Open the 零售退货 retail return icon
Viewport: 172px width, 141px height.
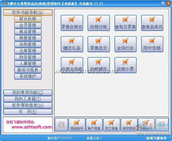tap(99, 44)
